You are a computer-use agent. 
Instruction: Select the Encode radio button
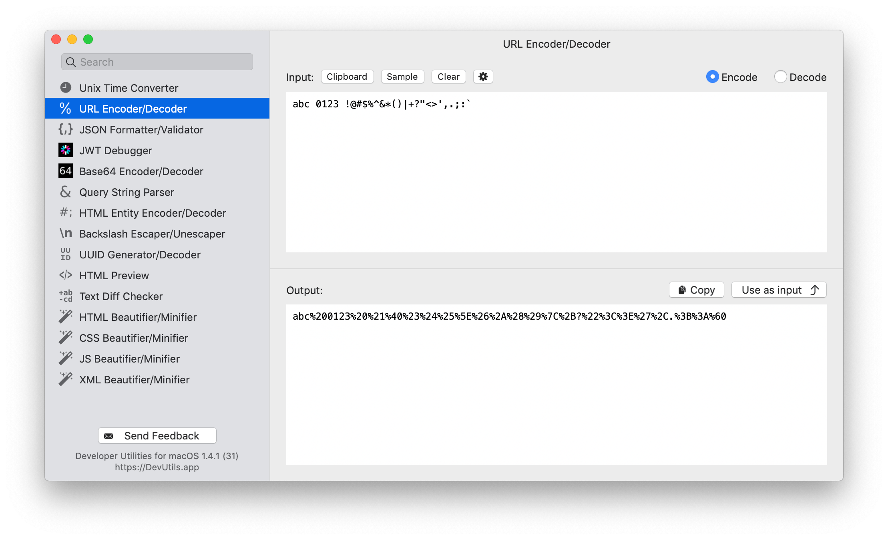pos(713,77)
